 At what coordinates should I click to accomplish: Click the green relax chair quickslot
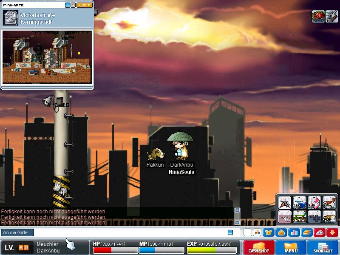[299, 216]
